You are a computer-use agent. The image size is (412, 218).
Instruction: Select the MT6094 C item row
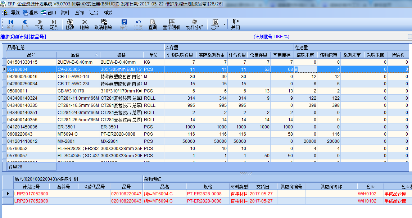click(x=205, y=134)
